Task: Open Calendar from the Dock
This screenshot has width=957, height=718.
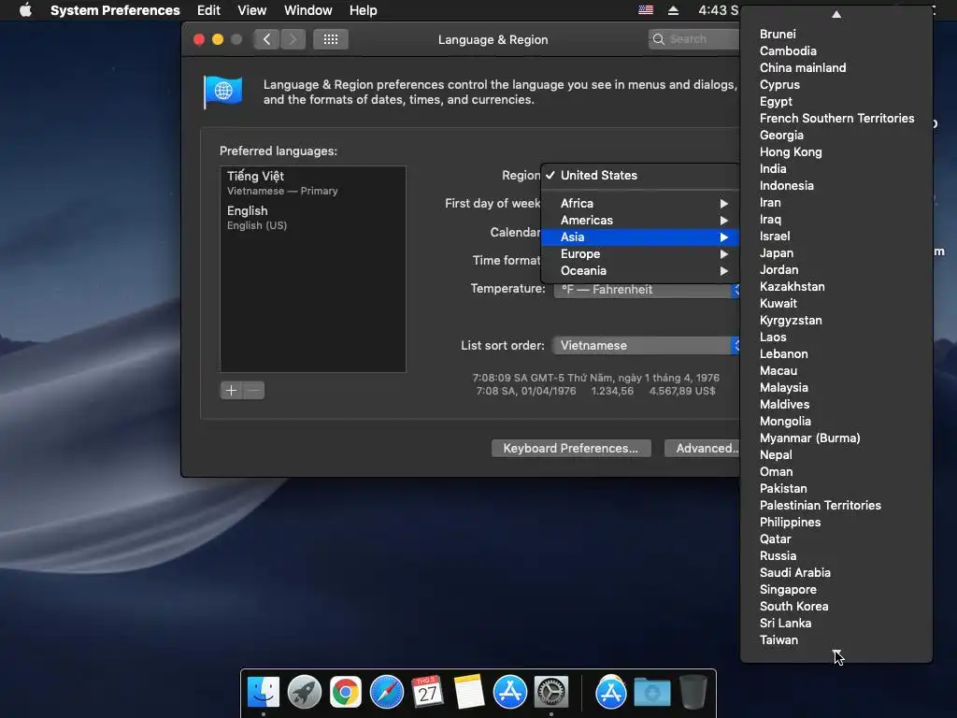Action: point(428,693)
